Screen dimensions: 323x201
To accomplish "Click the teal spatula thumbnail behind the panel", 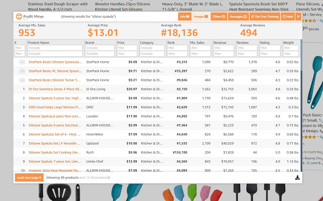I will click(314, 82).
